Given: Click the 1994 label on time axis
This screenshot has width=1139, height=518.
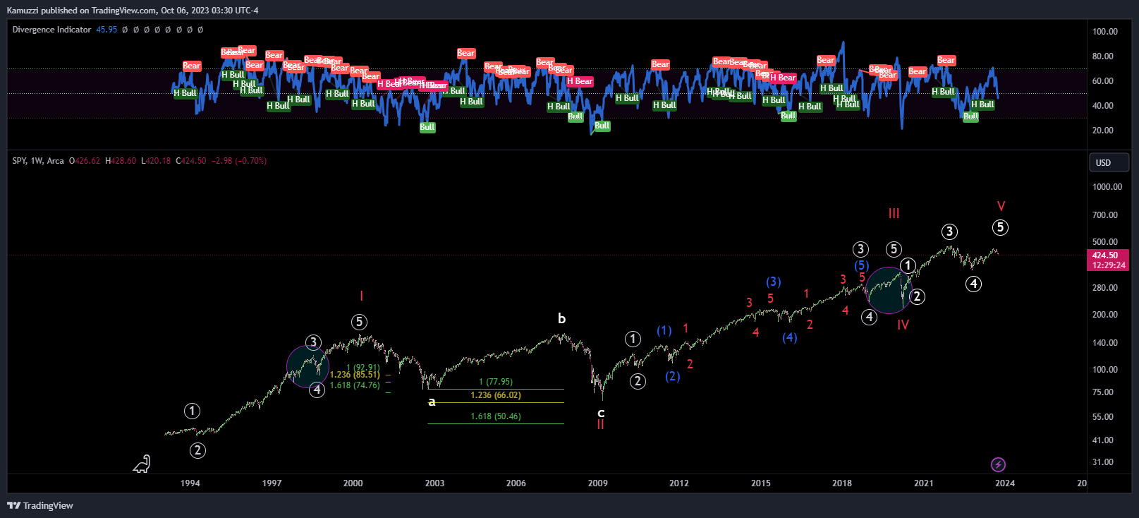Looking at the screenshot, I should pyautogui.click(x=190, y=483).
